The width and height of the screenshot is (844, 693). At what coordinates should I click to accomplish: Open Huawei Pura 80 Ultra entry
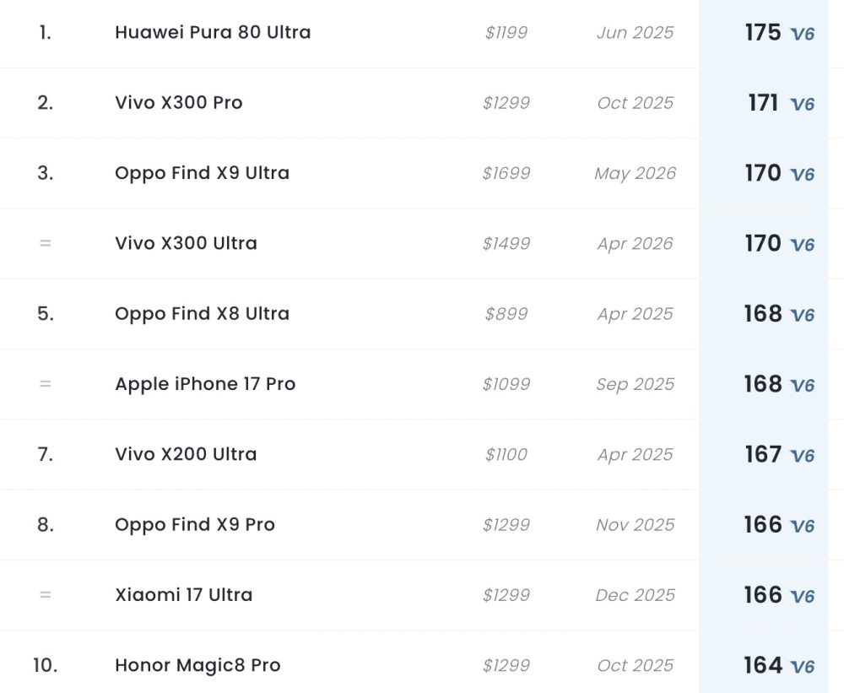[213, 32]
